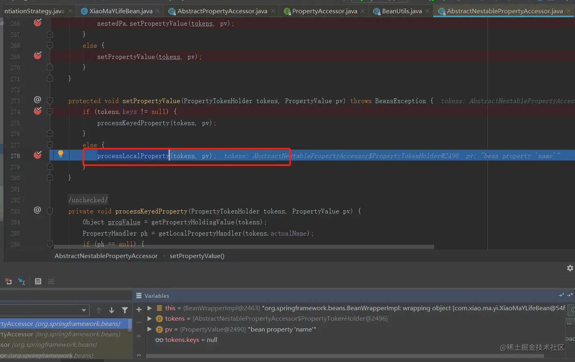The image size is (575, 362).
Task: Close the XiaoMaYLifeBean.java tab
Action: (x=158, y=11)
